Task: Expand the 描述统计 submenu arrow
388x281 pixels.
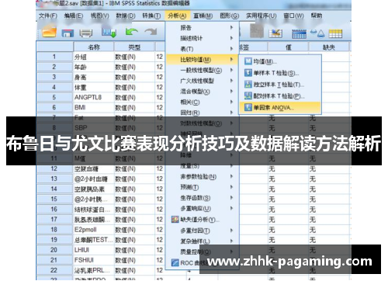Action: point(231,38)
